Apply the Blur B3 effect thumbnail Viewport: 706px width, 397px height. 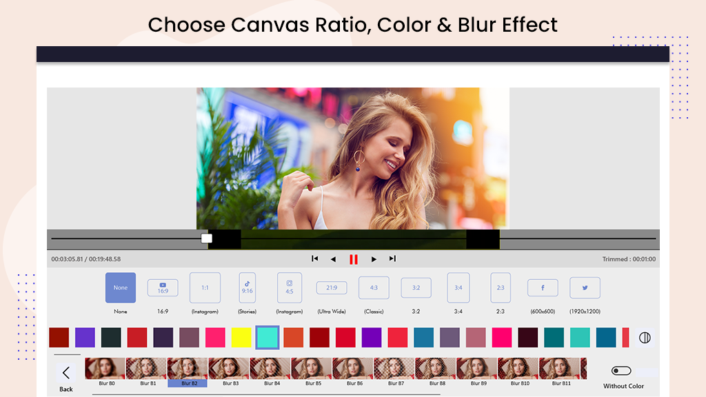click(229, 371)
